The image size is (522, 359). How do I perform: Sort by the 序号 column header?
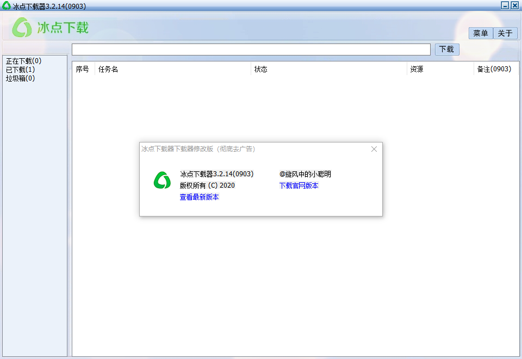point(83,69)
